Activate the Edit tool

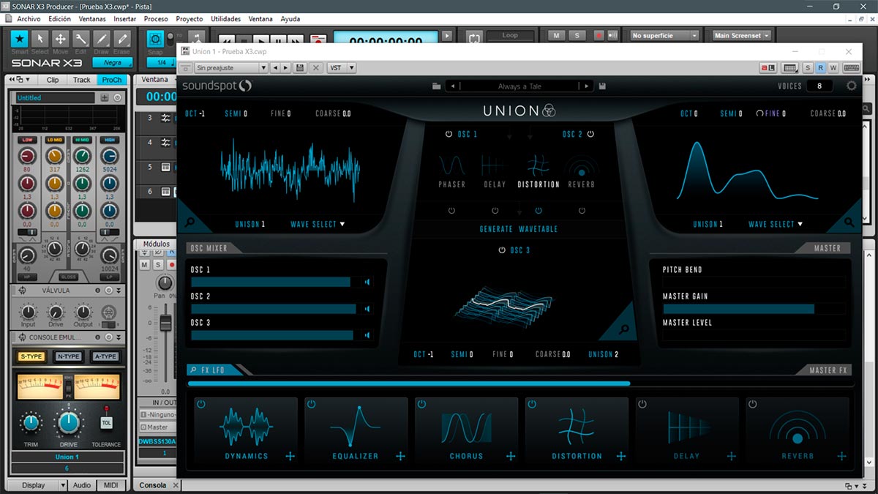point(81,39)
